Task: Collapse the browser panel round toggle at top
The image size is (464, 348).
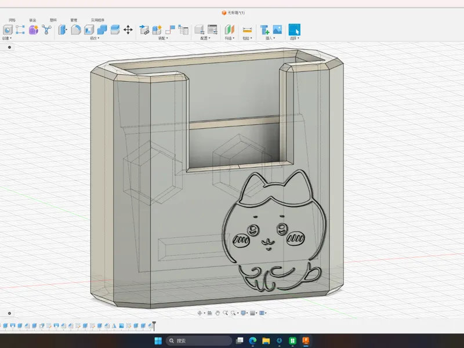Action: 9,47
